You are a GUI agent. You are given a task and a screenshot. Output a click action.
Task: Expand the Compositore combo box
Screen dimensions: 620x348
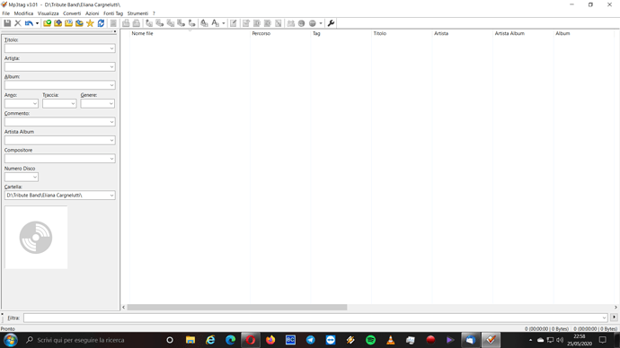tap(111, 159)
